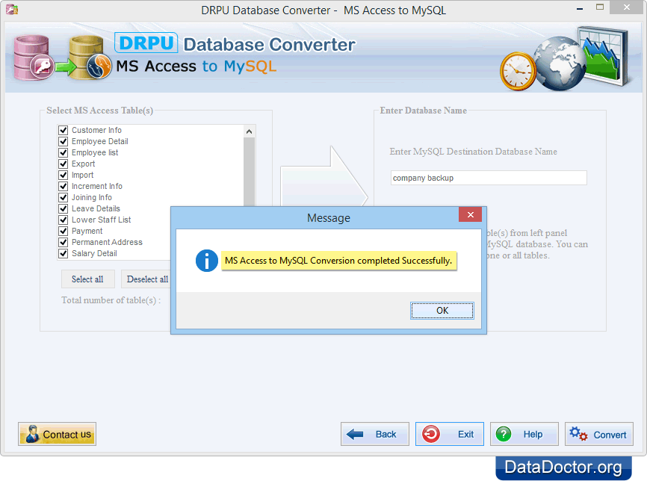Click the MS Access pink database icon
Image resolution: width=647 pixels, height=481 pixels.
tap(33, 58)
